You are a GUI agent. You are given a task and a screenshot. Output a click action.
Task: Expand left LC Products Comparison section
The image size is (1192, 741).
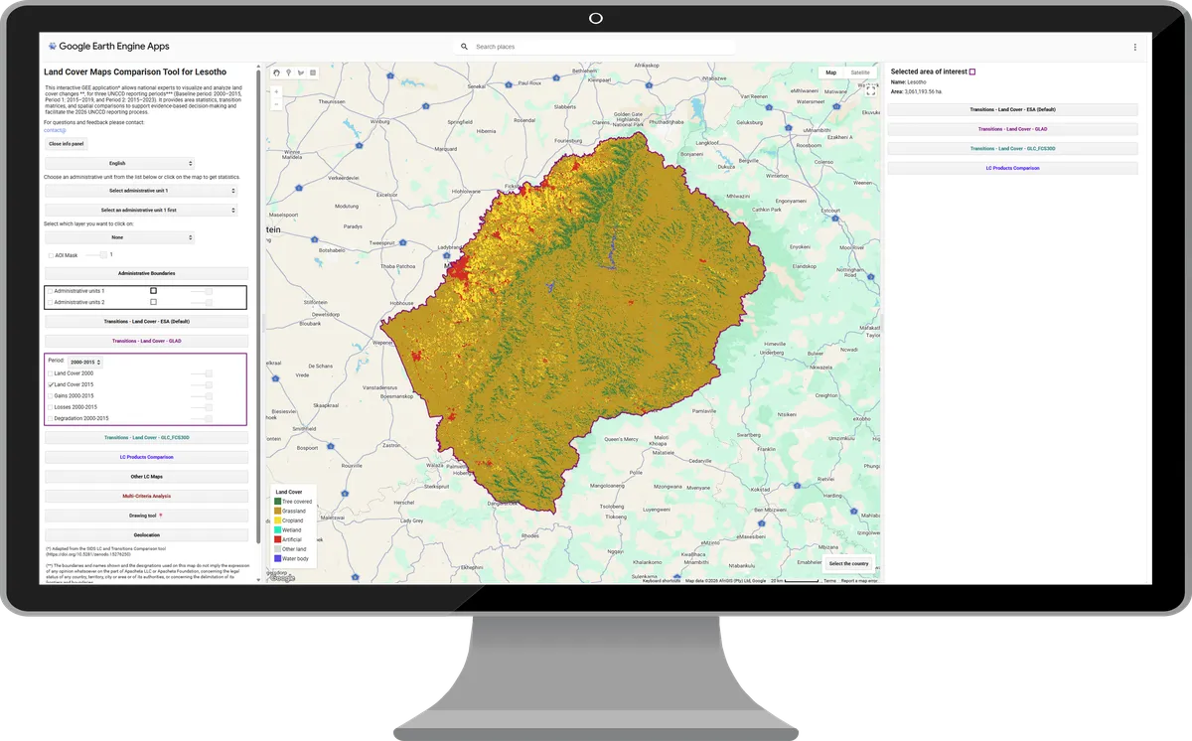pos(146,457)
